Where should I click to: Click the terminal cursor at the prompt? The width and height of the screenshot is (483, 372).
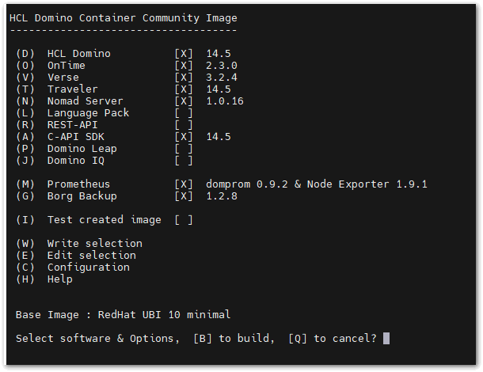coord(386,339)
